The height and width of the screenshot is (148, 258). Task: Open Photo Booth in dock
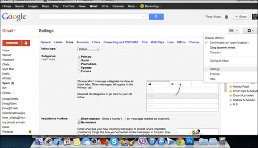105,141
